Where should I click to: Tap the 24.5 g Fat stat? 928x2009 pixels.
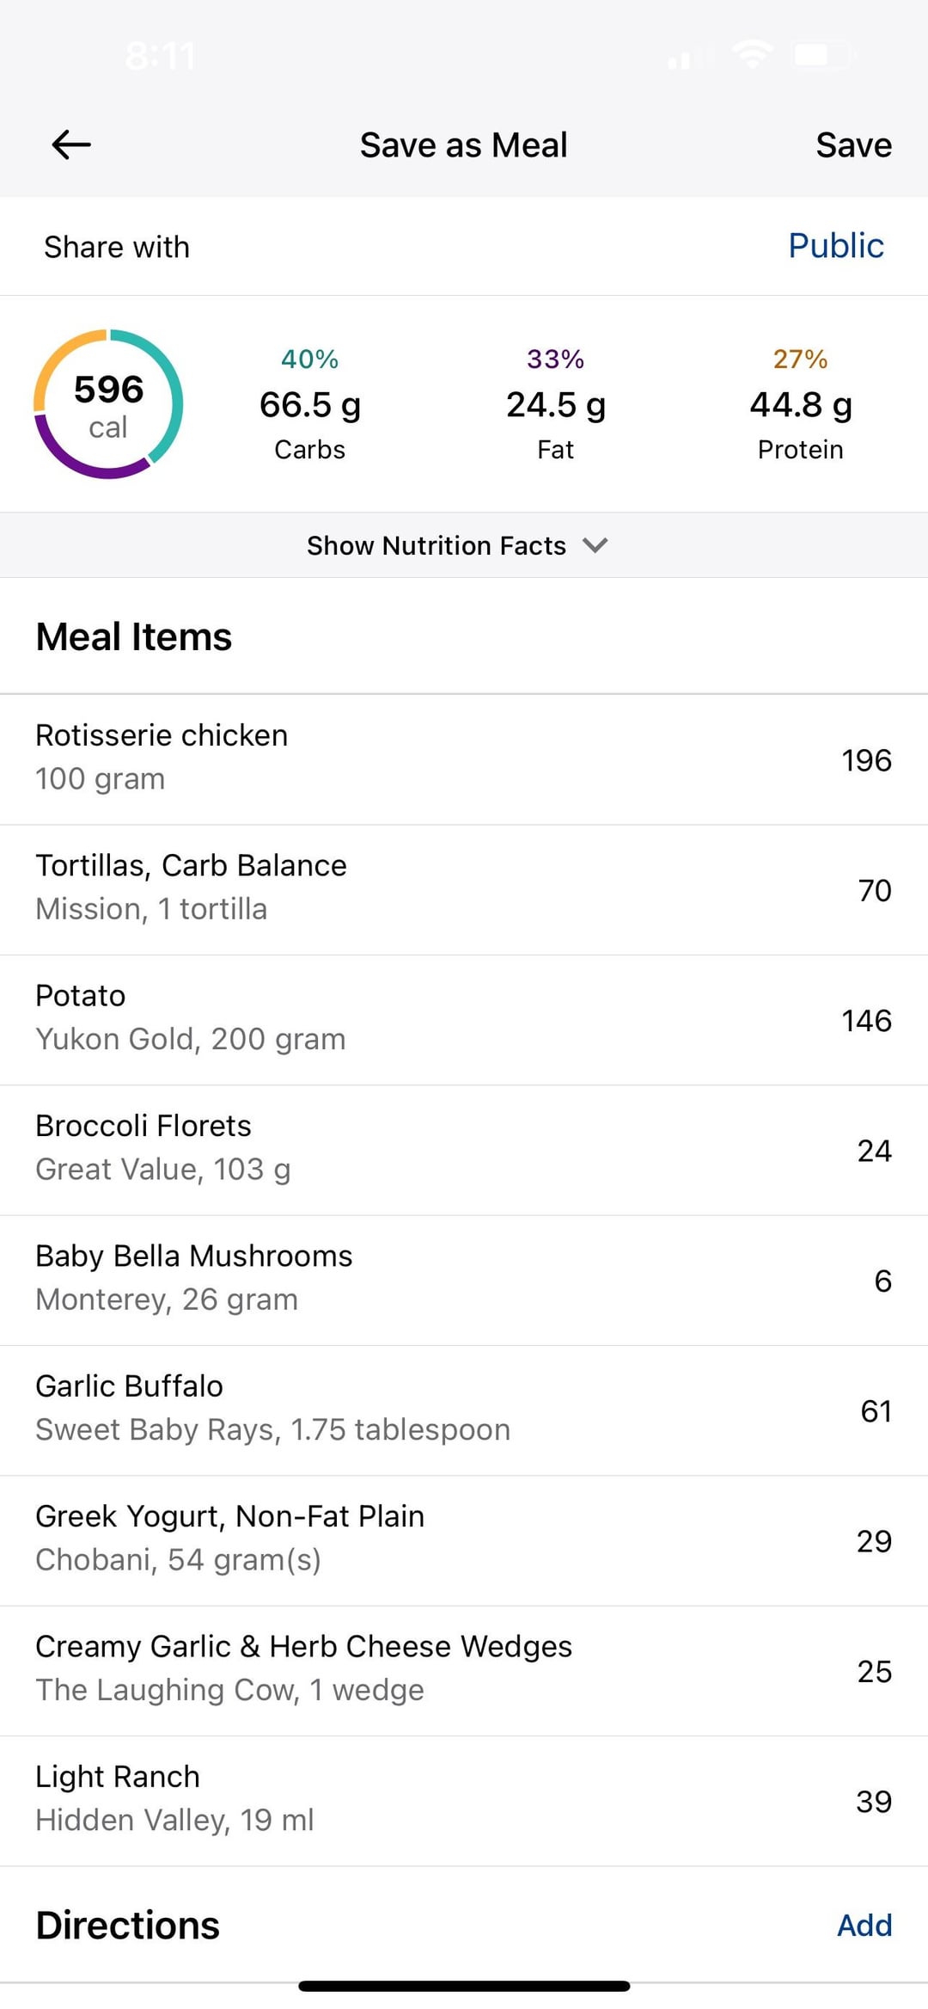click(x=556, y=404)
